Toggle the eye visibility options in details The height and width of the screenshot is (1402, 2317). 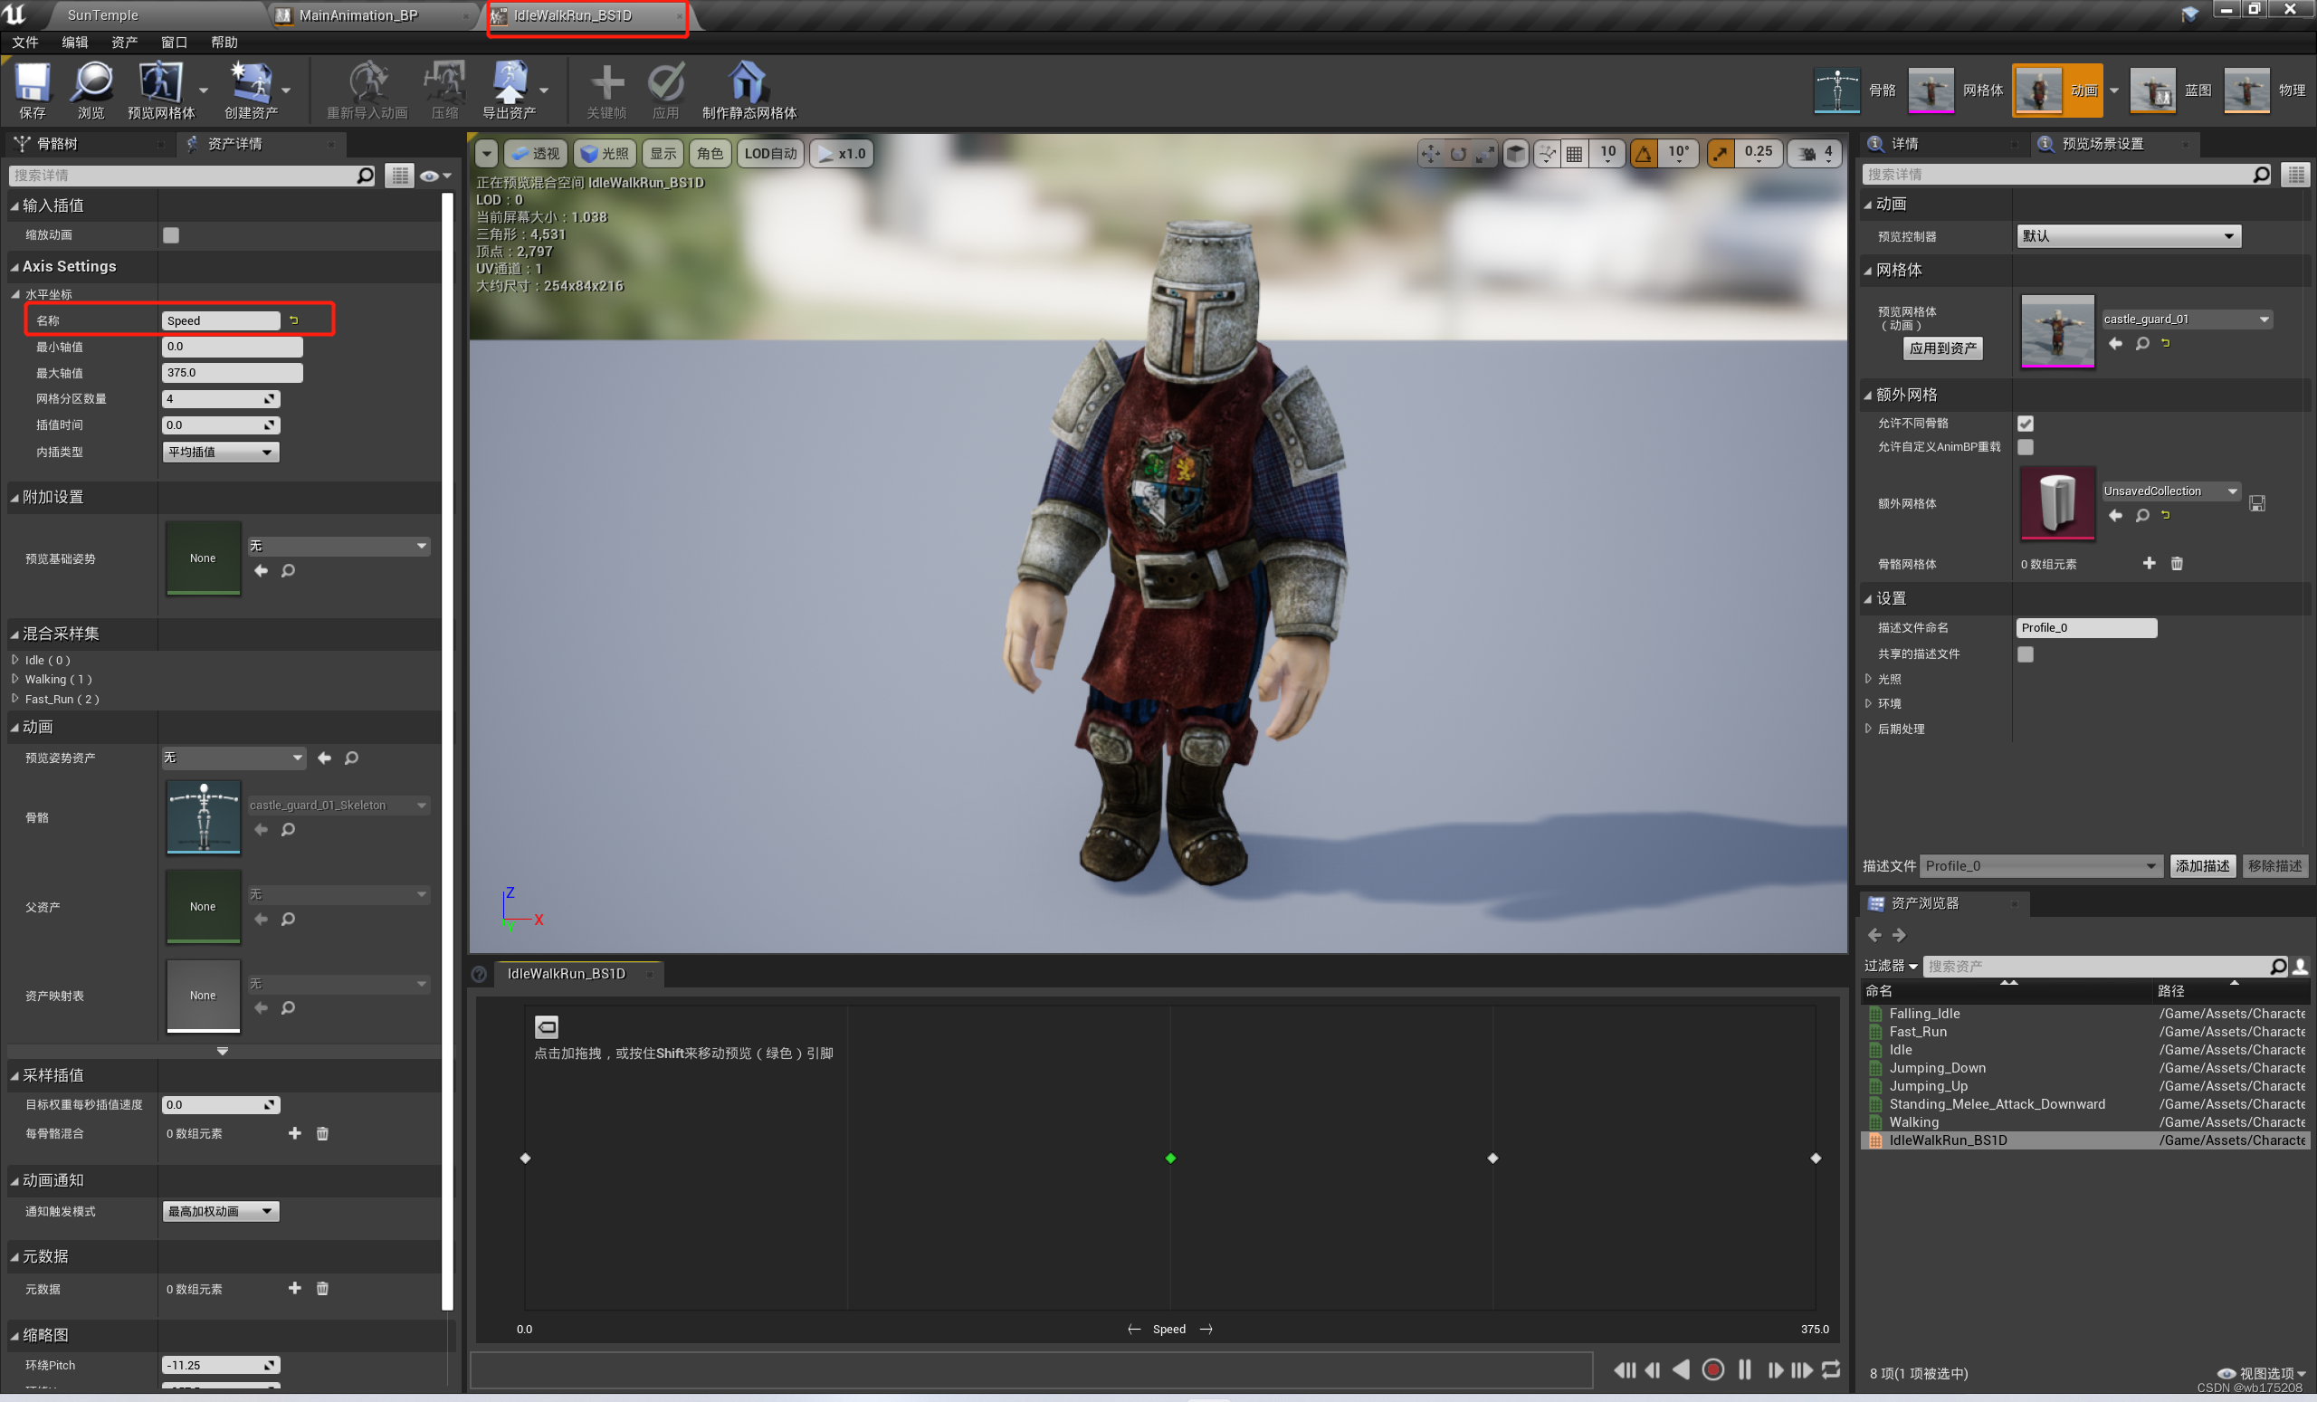coord(434,176)
